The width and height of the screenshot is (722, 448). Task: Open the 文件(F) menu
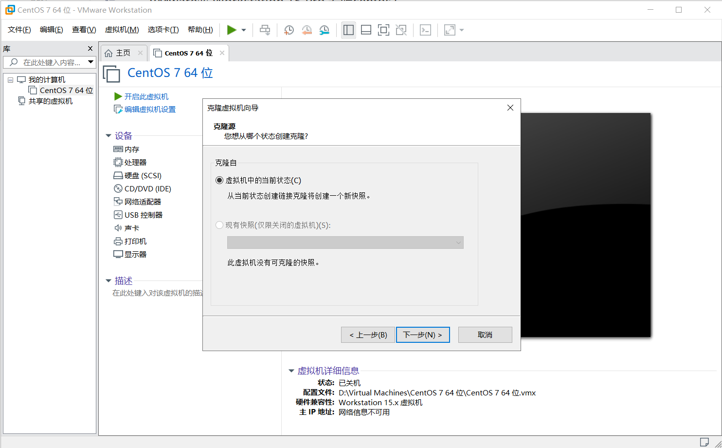pyautogui.click(x=19, y=30)
